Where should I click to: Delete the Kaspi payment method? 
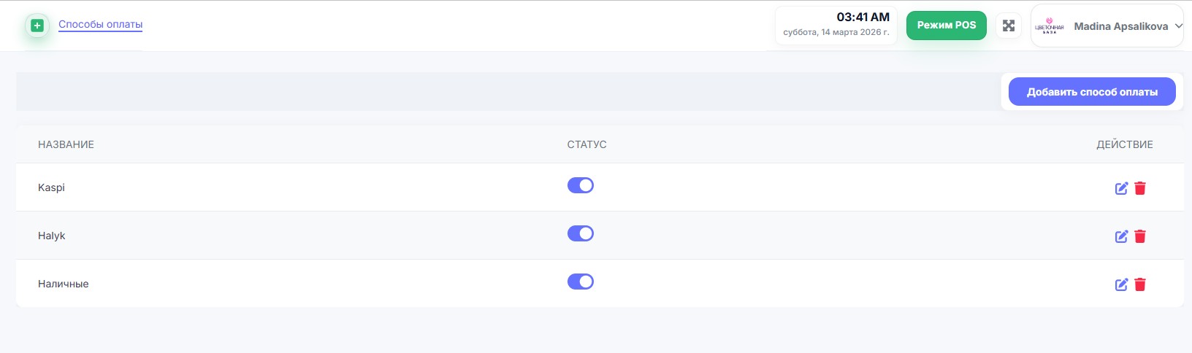pos(1140,188)
